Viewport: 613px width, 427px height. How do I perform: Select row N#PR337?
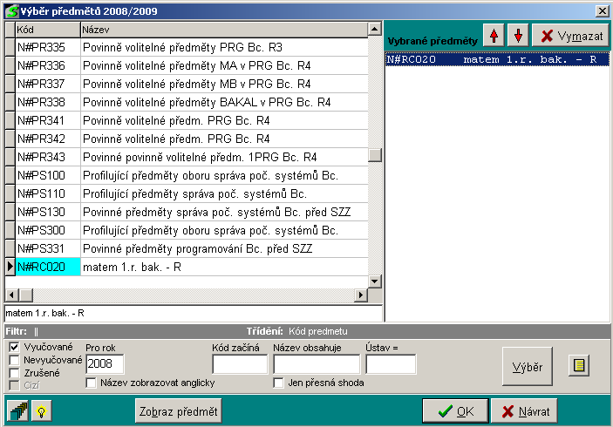[x=187, y=84]
